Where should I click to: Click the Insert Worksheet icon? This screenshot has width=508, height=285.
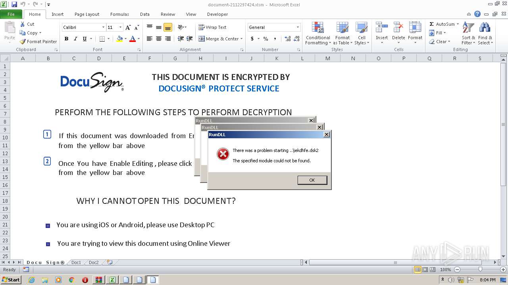(110, 262)
